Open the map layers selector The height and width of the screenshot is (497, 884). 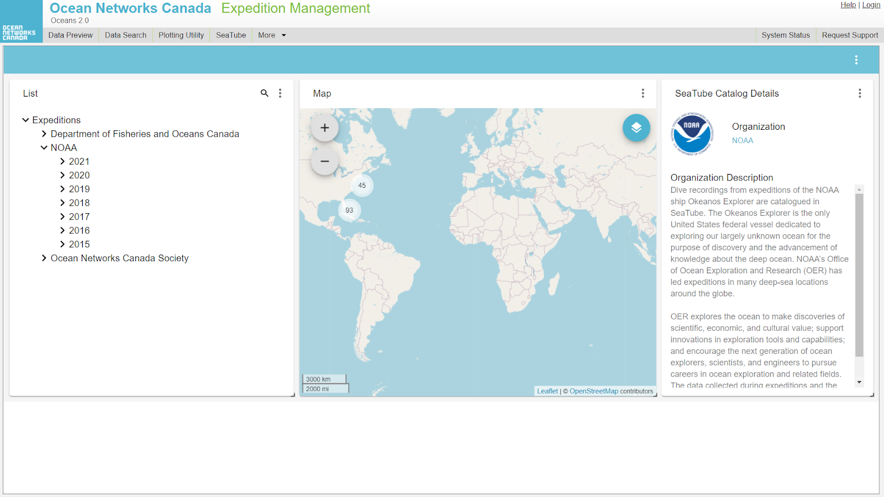click(636, 128)
